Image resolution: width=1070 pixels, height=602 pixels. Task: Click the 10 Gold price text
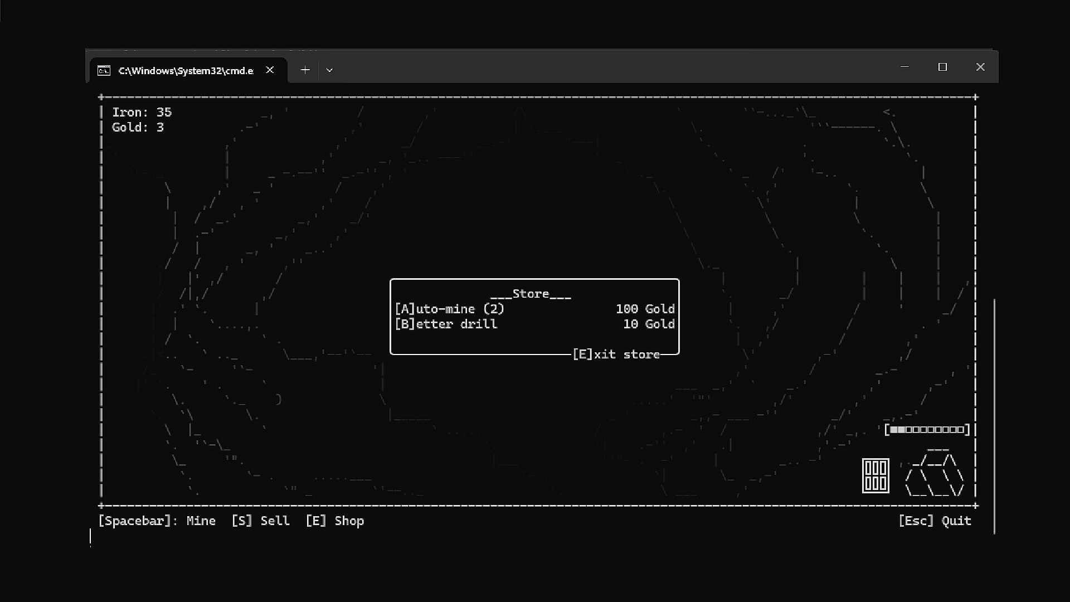pos(649,324)
